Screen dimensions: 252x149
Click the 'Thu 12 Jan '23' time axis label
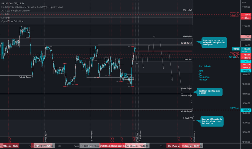pyautogui.click(x=174, y=146)
